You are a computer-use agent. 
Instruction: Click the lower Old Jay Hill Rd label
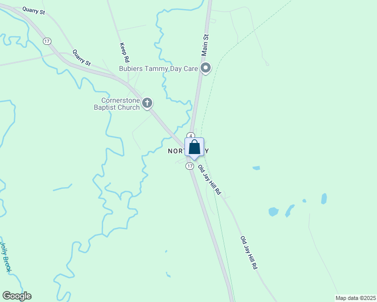[249, 253]
